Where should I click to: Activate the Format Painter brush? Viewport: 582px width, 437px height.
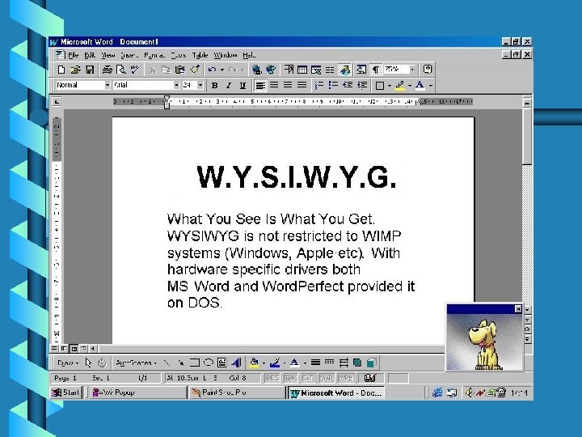tap(195, 70)
